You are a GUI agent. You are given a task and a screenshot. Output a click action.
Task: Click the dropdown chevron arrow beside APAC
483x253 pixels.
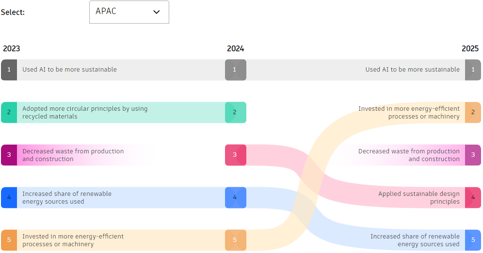pos(157,12)
